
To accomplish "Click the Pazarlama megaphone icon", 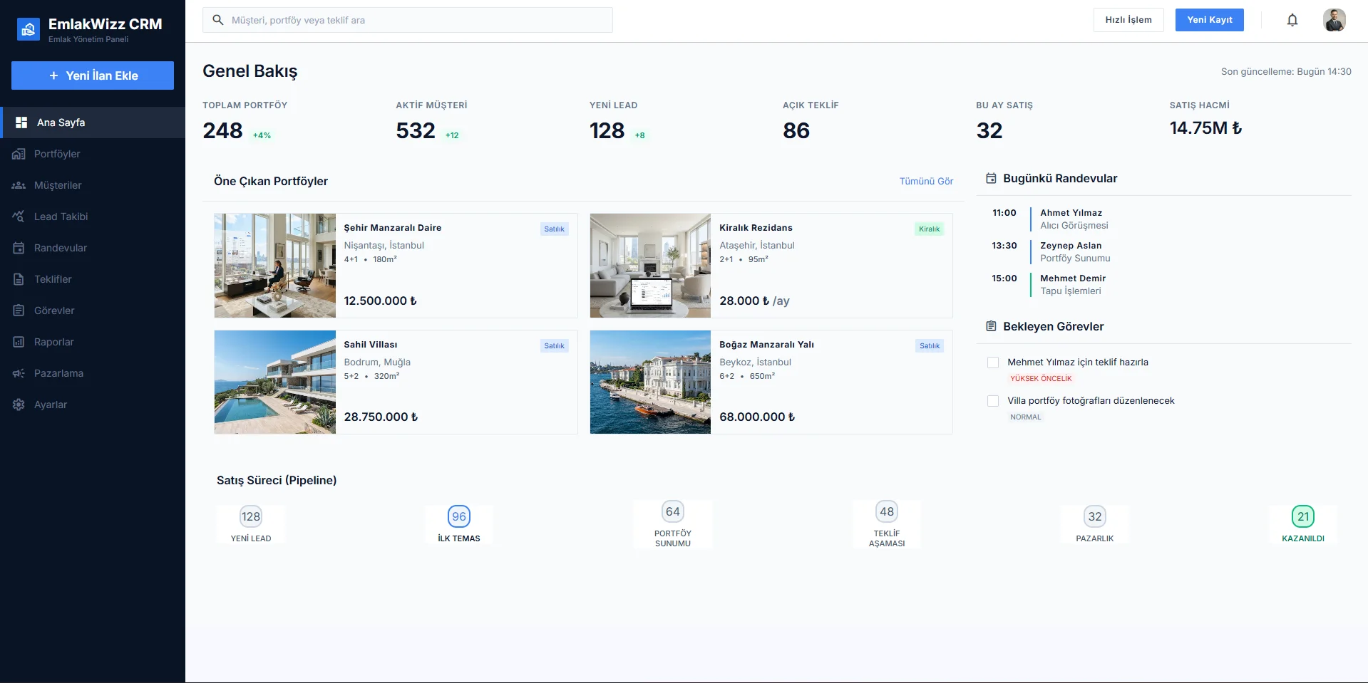I will tap(19, 373).
